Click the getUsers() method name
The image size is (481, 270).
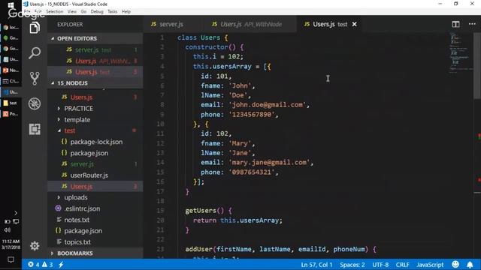(204, 211)
